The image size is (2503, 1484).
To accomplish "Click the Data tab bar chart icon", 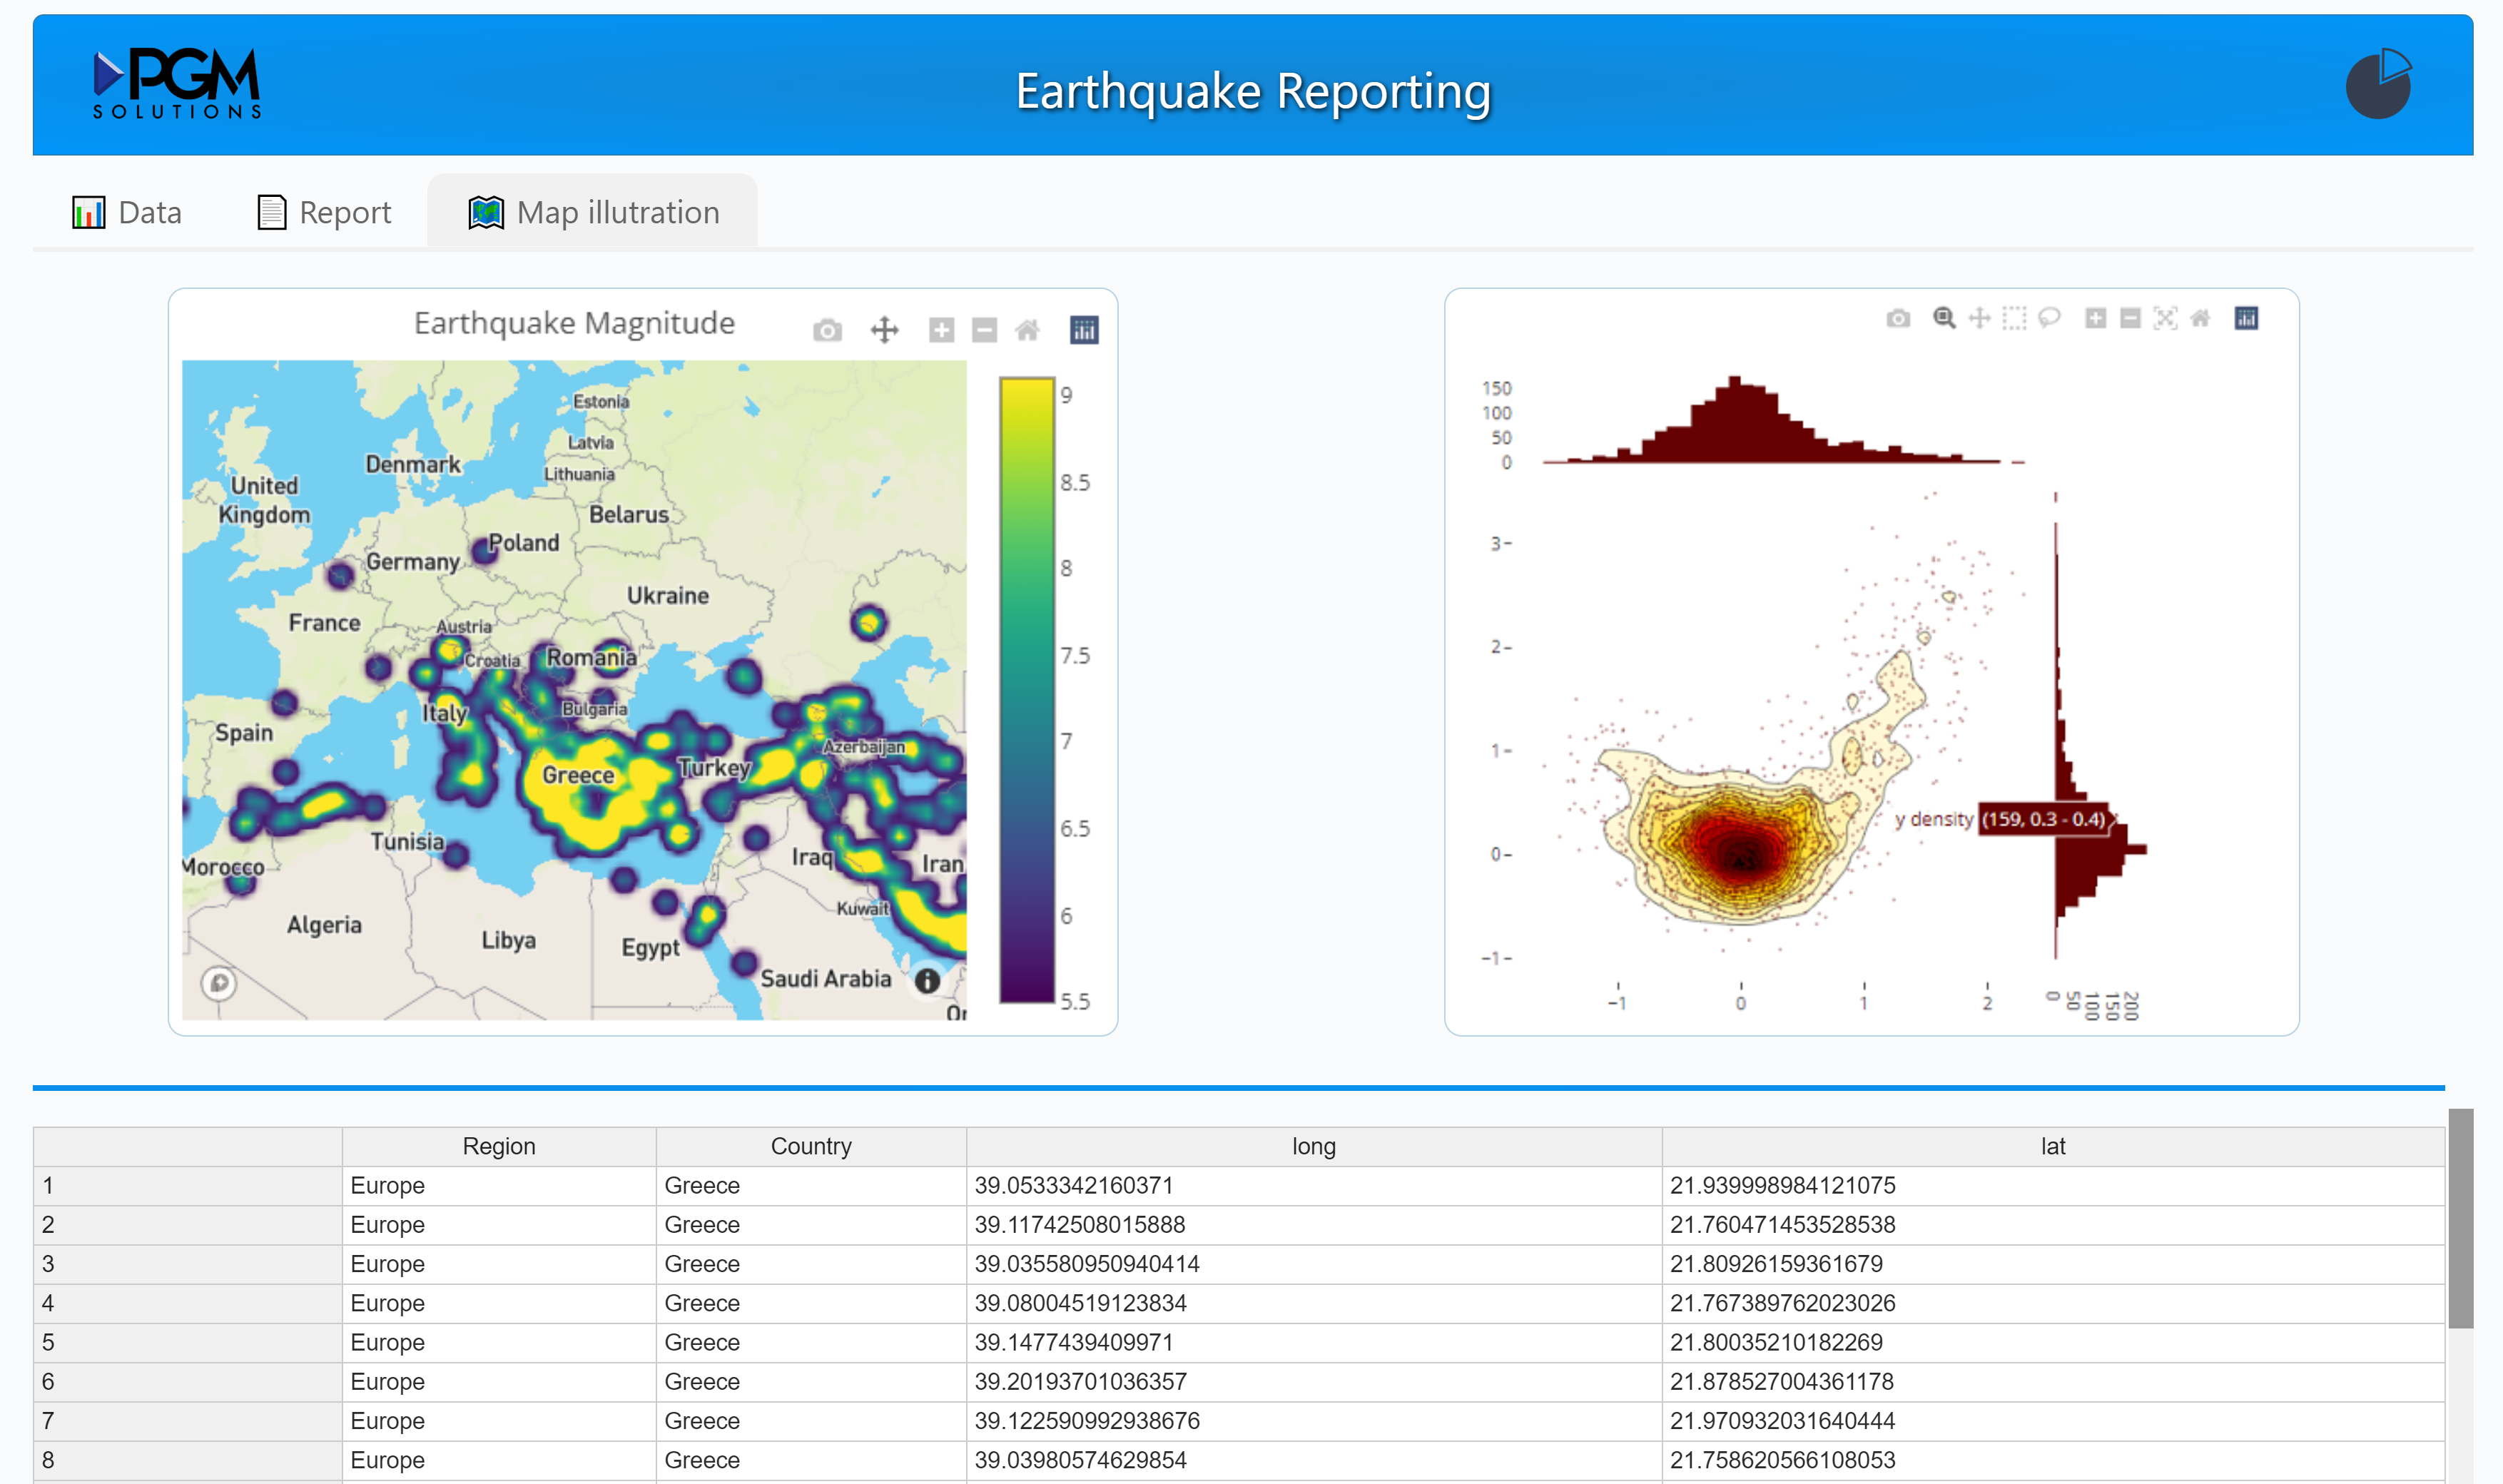I will (88, 212).
